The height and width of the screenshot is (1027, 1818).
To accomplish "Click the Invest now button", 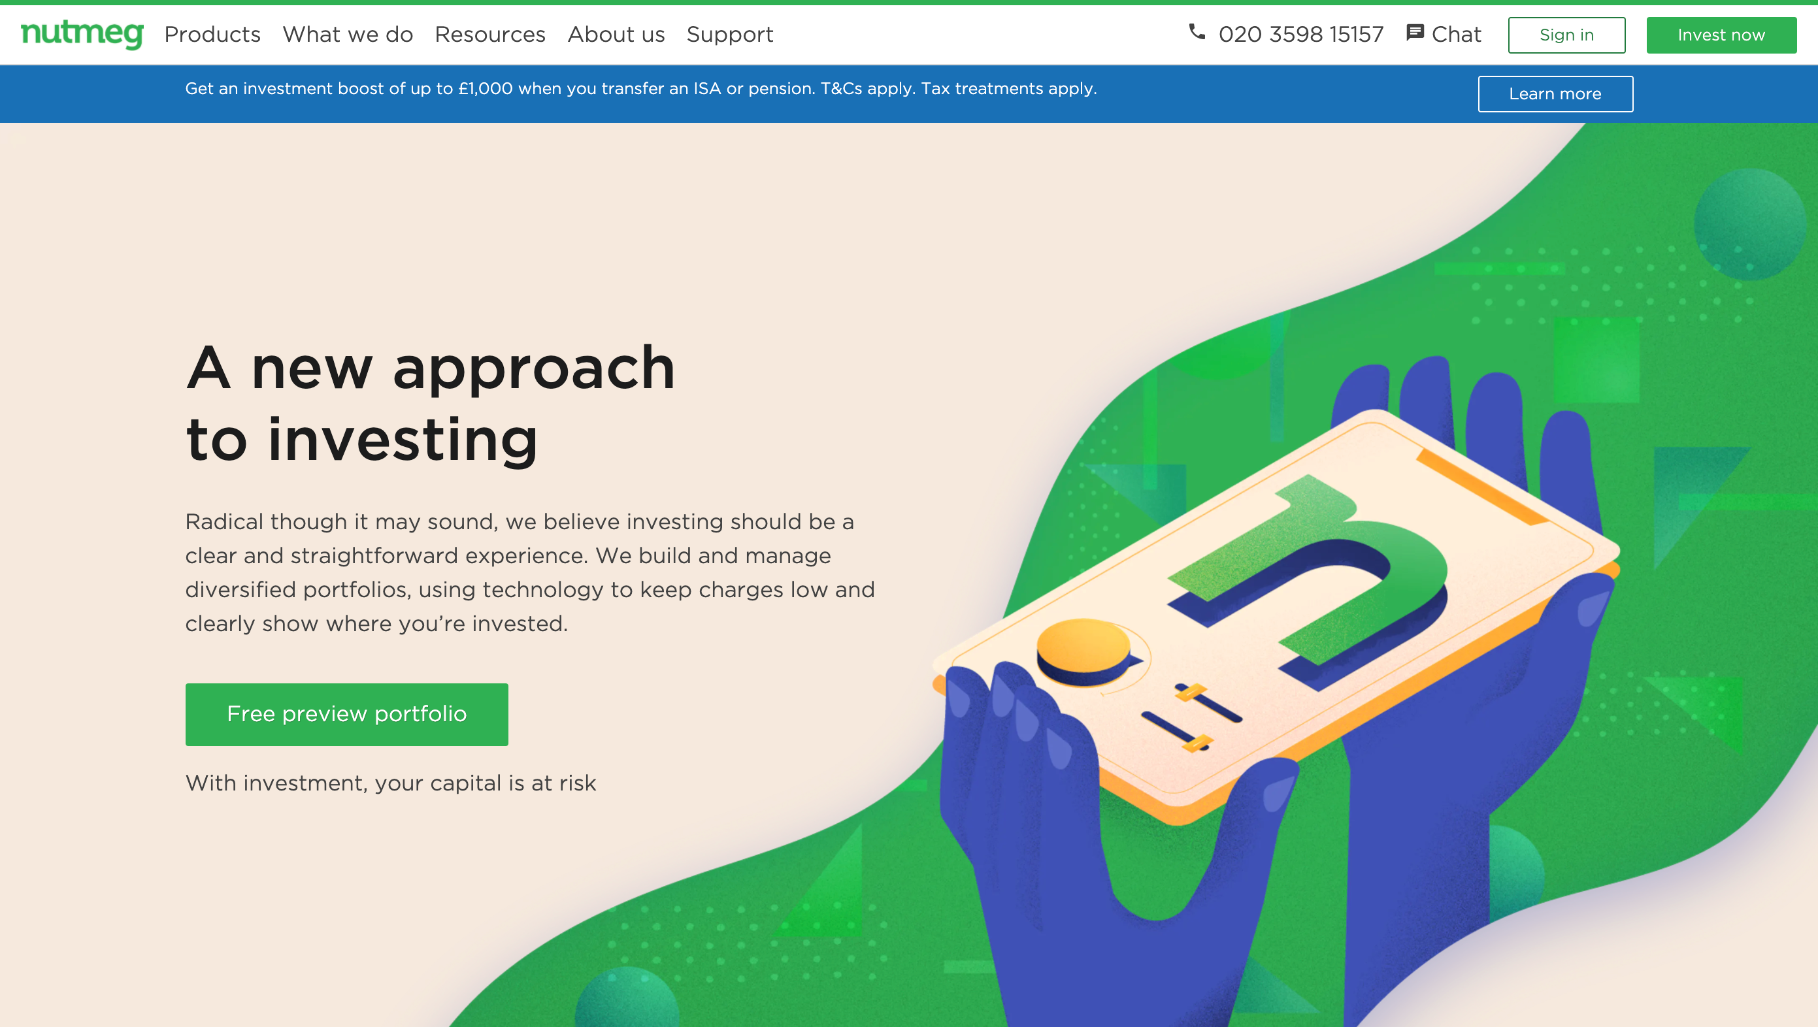I will [1721, 35].
